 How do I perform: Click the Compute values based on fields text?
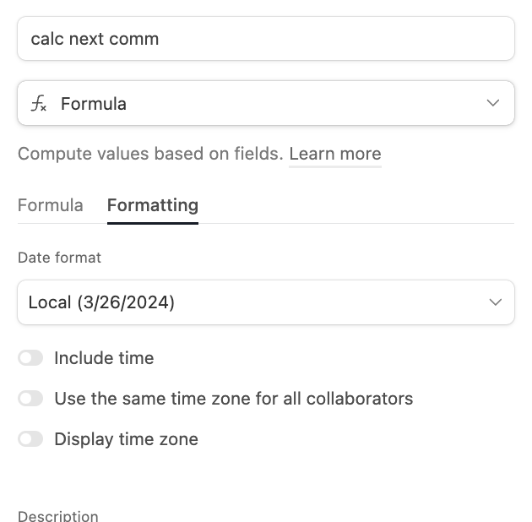[150, 154]
